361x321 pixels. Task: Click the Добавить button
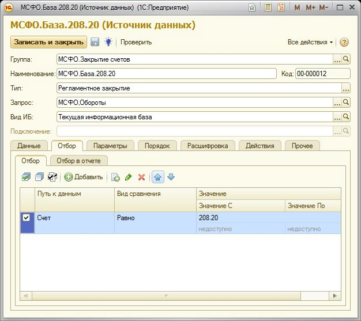tap(84, 177)
